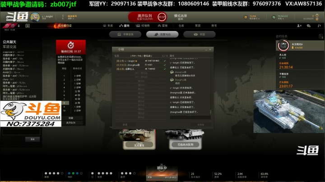Select the green ammo dot in bottom bar
Screen dimensions: 325x182
73,173
